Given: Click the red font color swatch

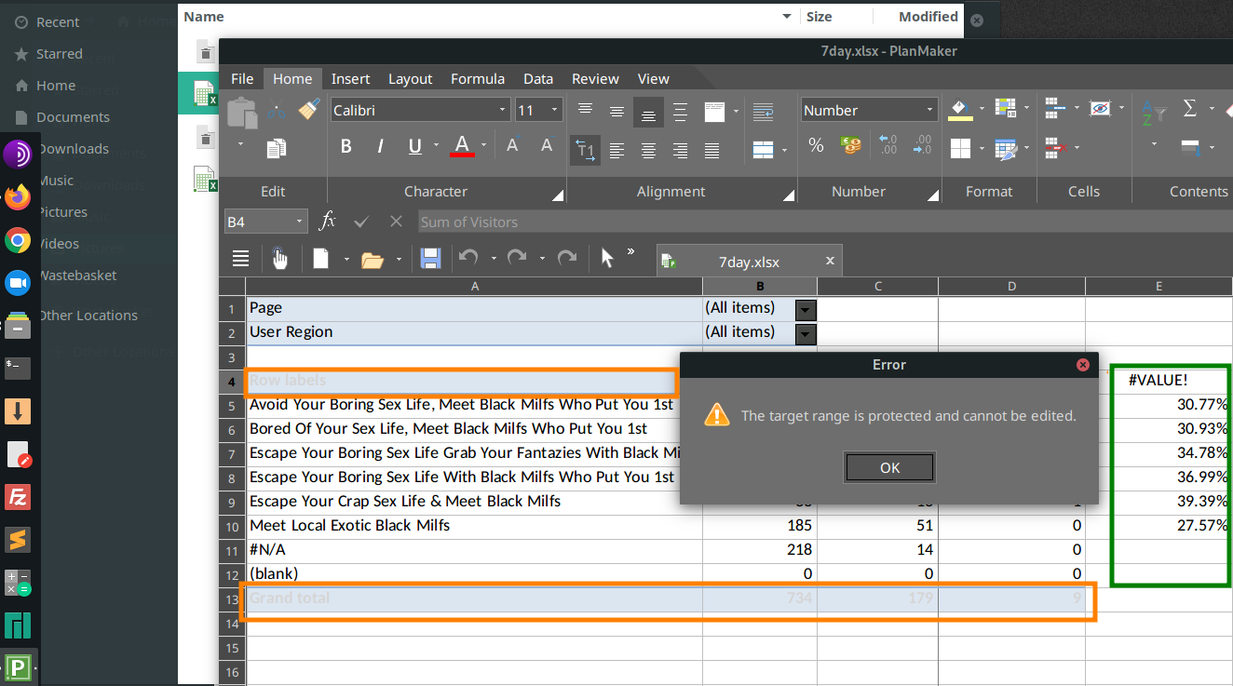Looking at the screenshot, I should 462,146.
